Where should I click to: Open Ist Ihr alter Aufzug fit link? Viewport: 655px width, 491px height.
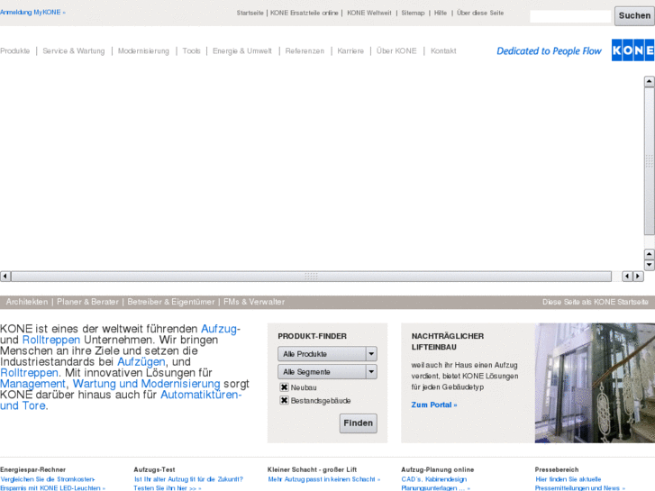188,479
